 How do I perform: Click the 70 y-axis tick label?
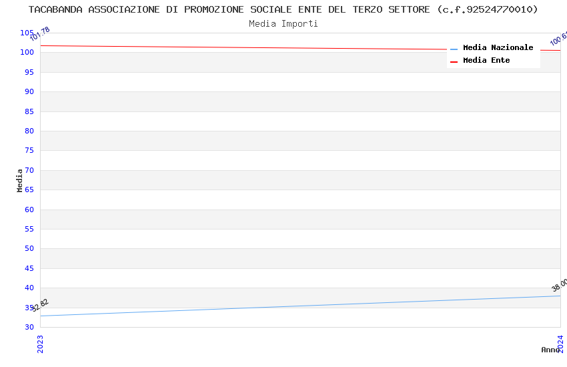click(x=29, y=170)
